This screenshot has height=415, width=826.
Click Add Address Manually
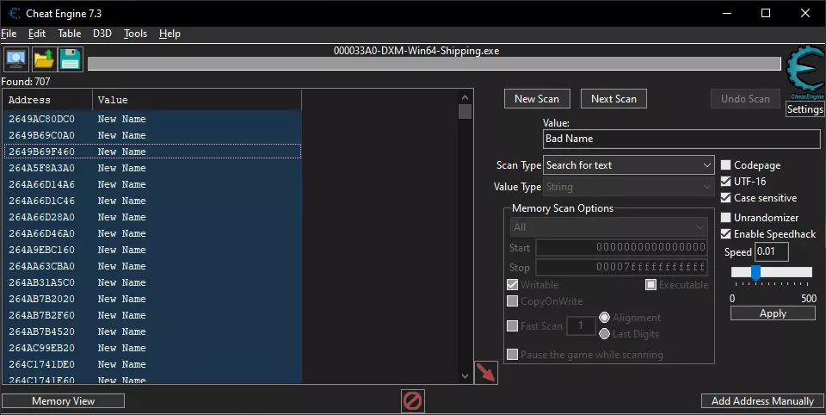pos(762,400)
